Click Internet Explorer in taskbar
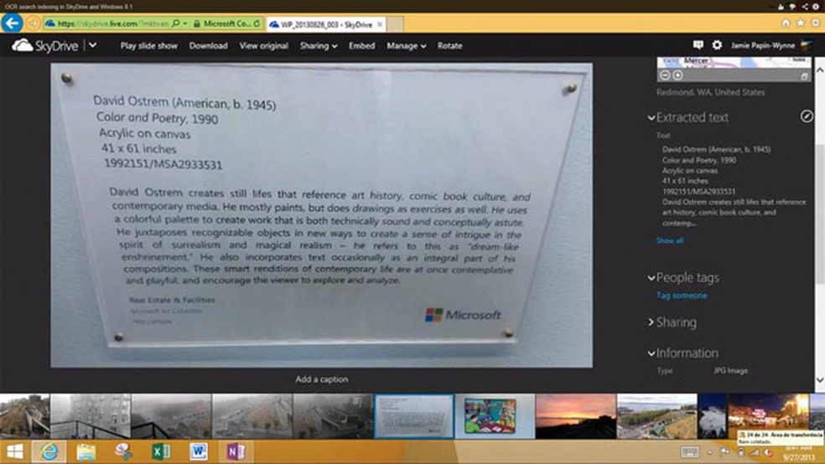The image size is (825, 464). tap(49, 452)
